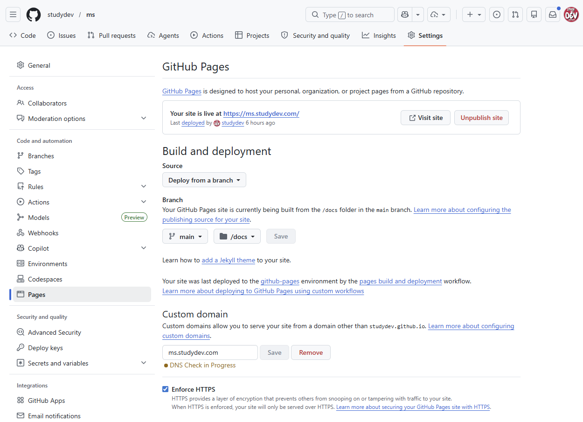Open pages build and deployment link
The image size is (583, 422).
tap(401, 281)
